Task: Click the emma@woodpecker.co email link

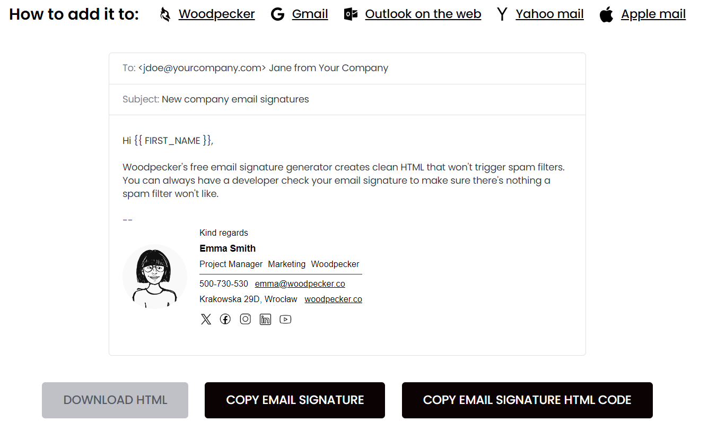Action: tap(300, 284)
